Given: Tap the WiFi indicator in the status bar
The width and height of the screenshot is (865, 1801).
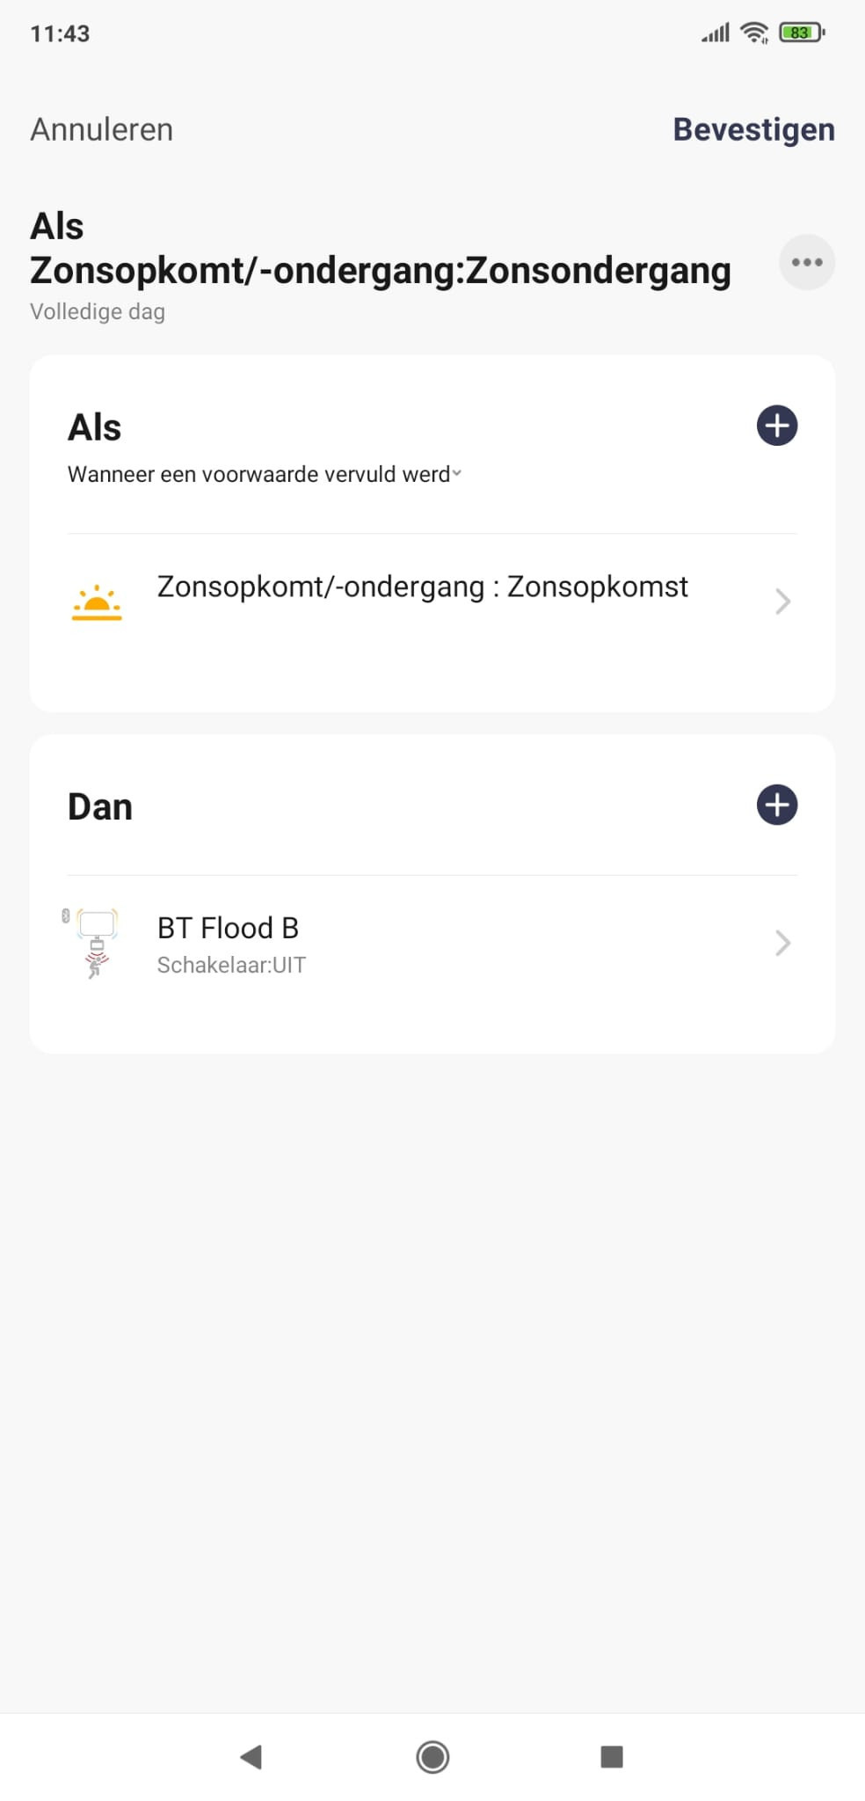Looking at the screenshot, I should tap(754, 33).
